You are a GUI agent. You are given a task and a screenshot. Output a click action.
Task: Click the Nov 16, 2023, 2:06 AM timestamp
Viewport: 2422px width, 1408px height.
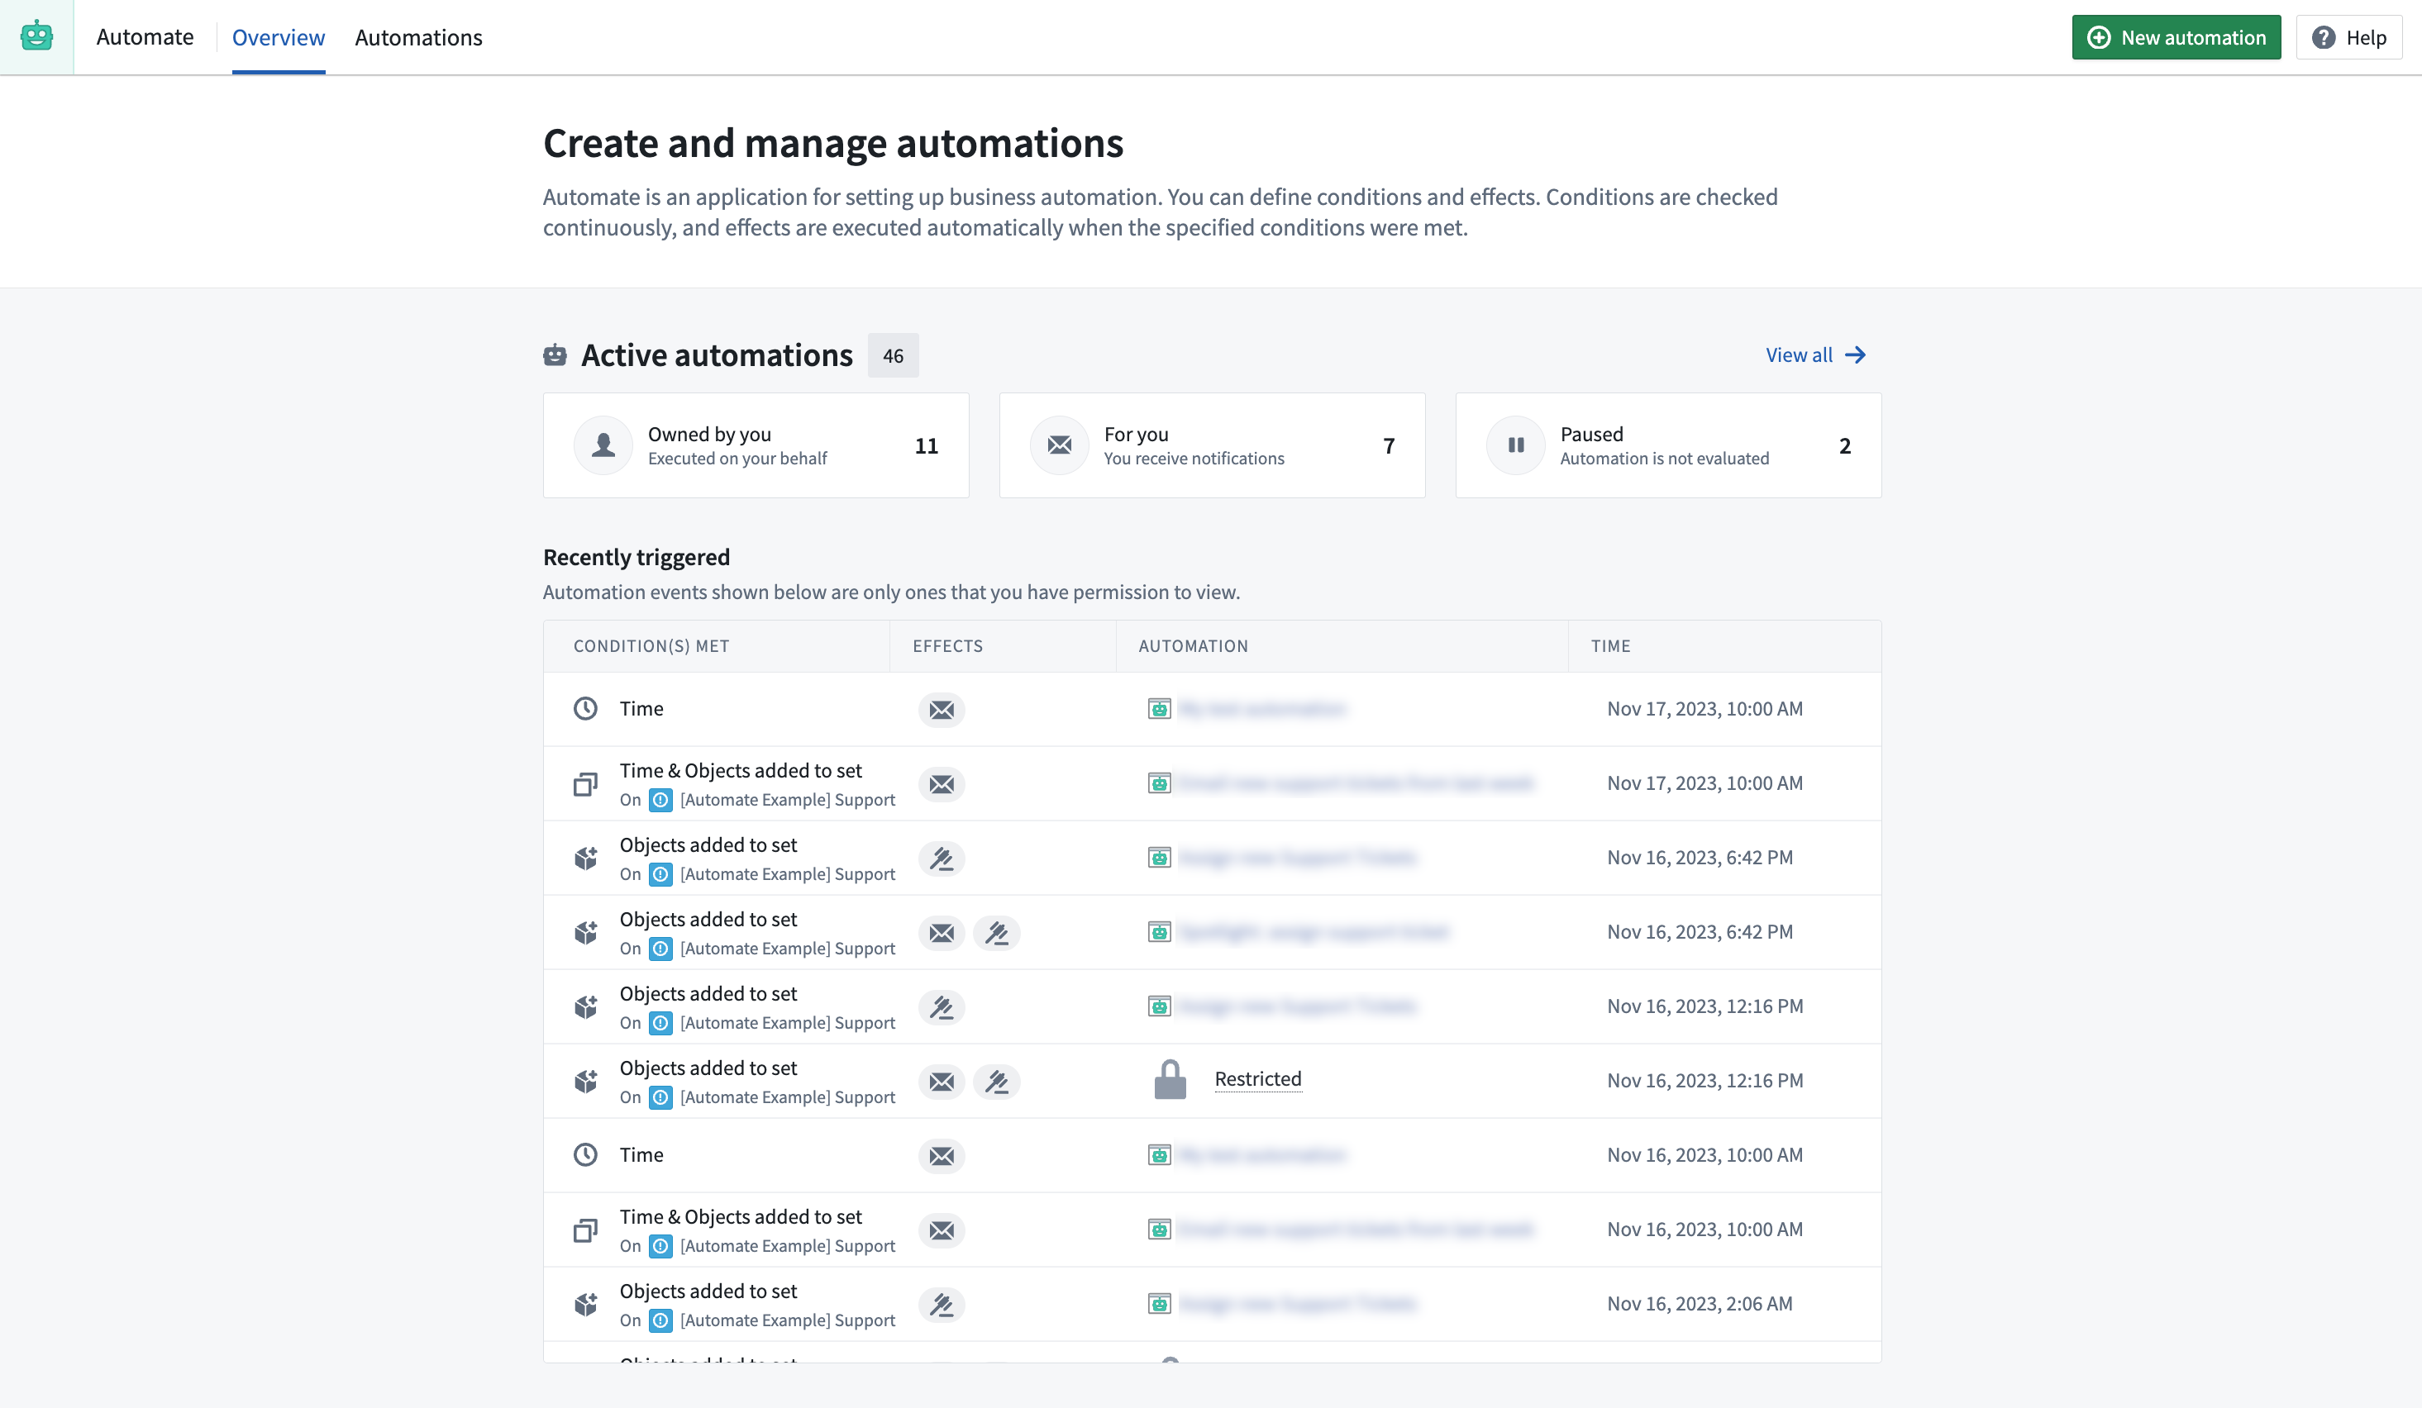(1700, 1303)
